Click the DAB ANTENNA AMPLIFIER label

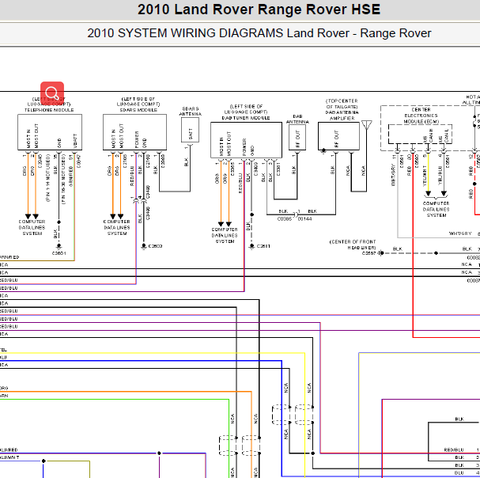point(342,116)
